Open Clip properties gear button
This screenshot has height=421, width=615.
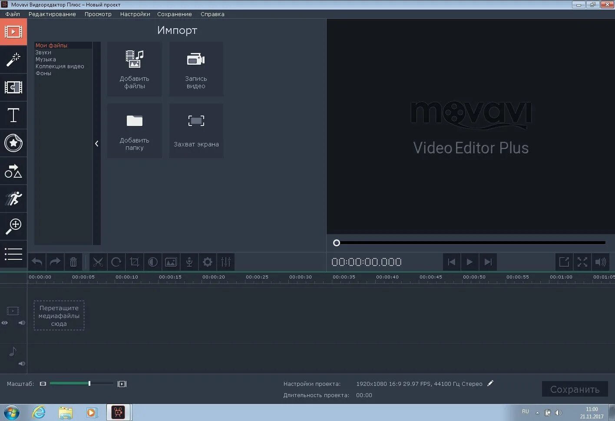click(x=208, y=262)
